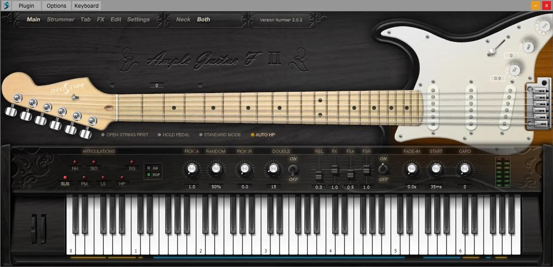
Task: Toggle the SIO articulation LED
Action: point(94,162)
